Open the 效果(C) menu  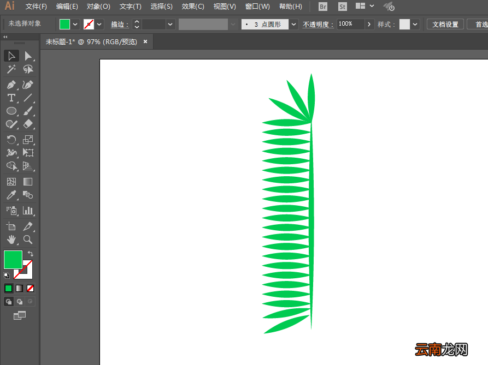coord(193,7)
